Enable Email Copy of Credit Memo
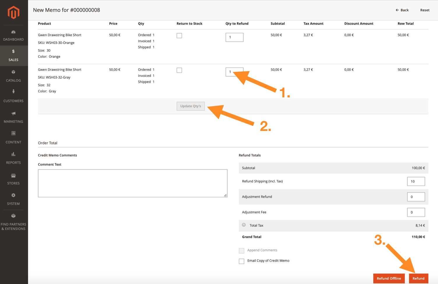438x284 pixels. tap(242, 261)
